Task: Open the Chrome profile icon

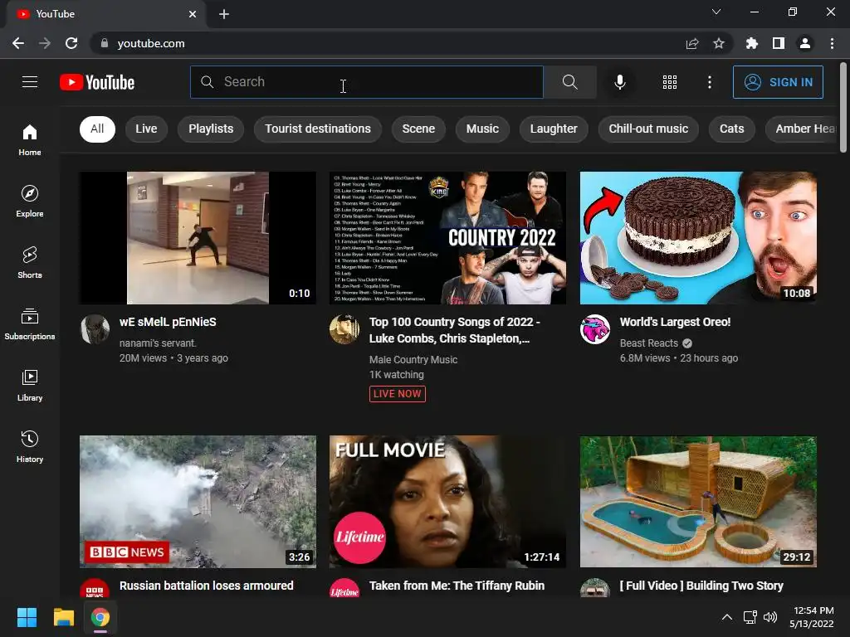Action: pyautogui.click(x=805, y=43)
